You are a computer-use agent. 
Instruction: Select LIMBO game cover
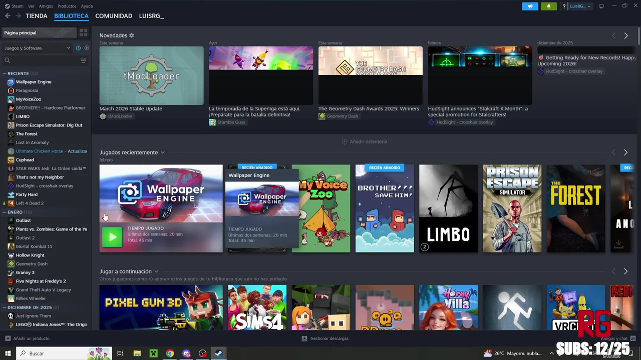(x=448, y=208)
